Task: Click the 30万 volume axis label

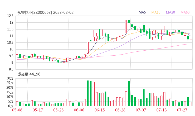Action: click(10, 78)
